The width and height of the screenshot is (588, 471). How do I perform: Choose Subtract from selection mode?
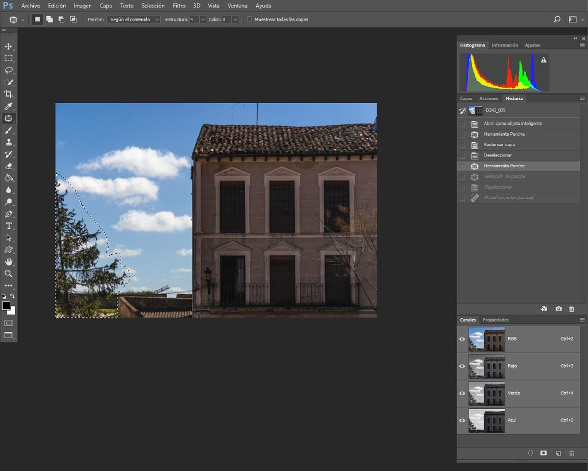coord(61,19)
